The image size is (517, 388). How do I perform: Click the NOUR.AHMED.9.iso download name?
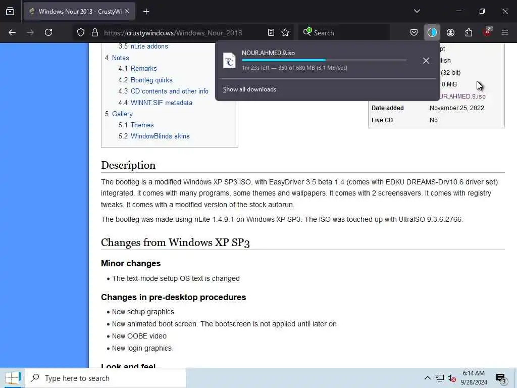coord(269,53)
